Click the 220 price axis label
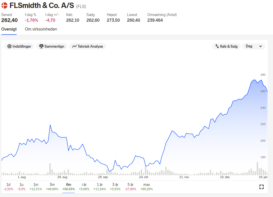273x197 pixels. 263,124
